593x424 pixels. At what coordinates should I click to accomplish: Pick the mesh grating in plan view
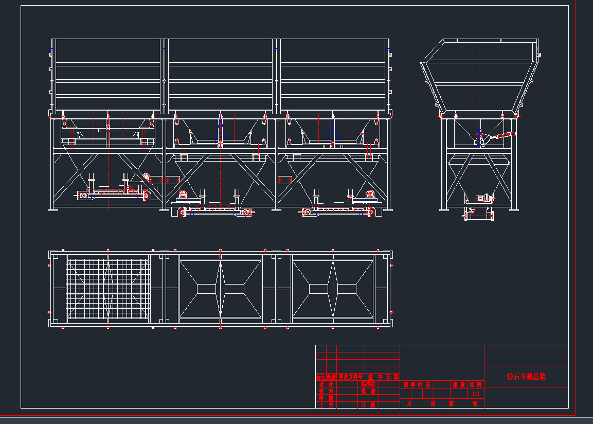[108, 289]
